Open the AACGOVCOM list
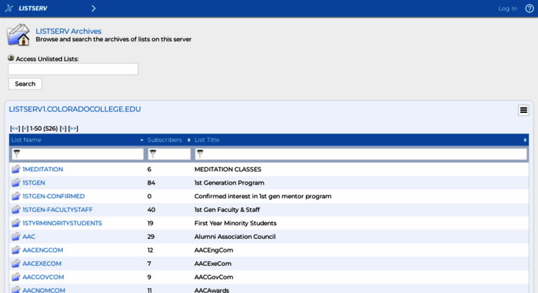Viewport: 538px width, 293px height. 43,277
